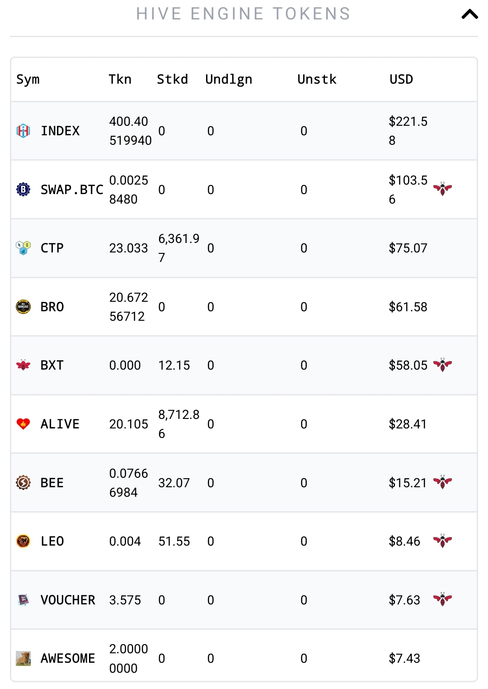Open the INDEX token name link
488x689 pixels.
pos(60,131)
